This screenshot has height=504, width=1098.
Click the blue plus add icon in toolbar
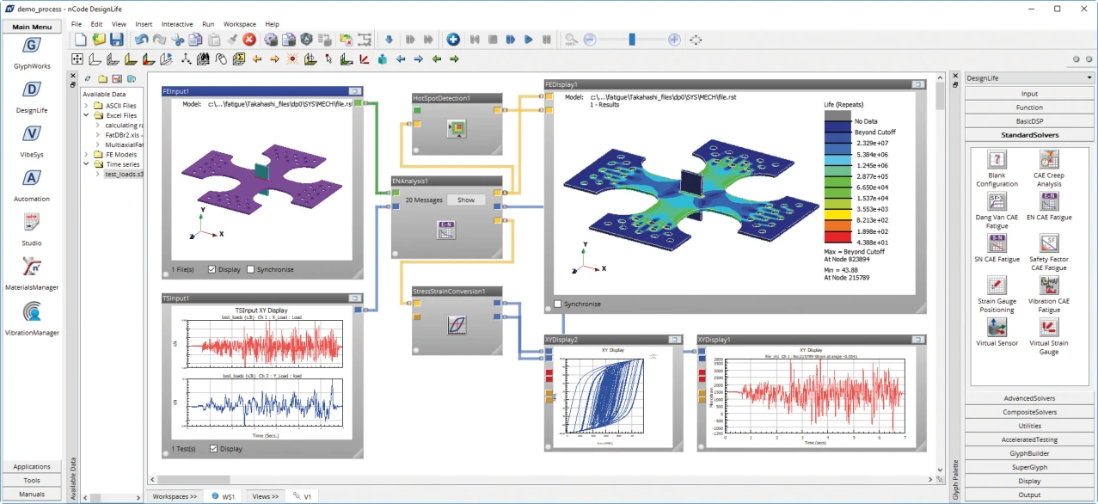coord(453,40)
